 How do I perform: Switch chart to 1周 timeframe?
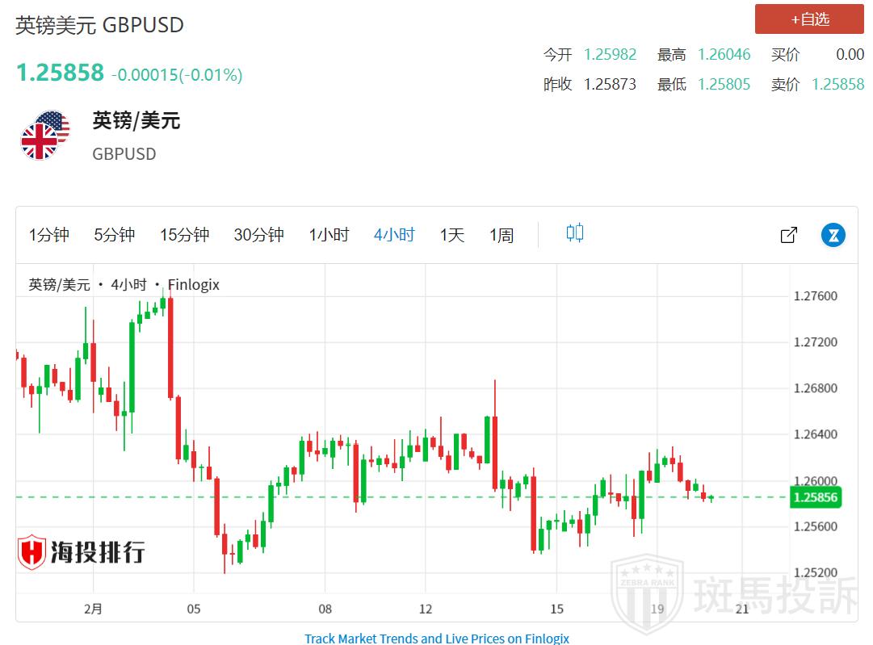click(502, 235)
